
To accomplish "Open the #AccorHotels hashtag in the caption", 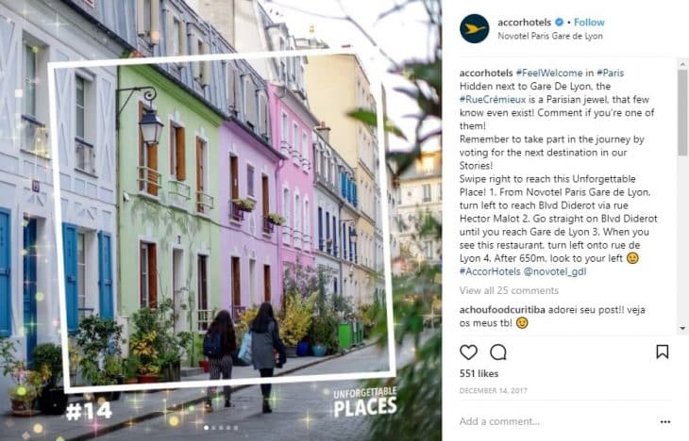I will (490, 271).
